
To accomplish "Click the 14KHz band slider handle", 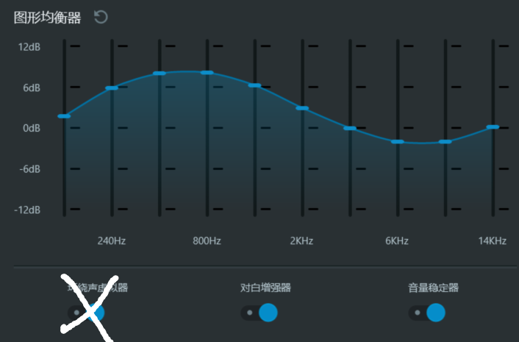I will (x=493, y=127).
